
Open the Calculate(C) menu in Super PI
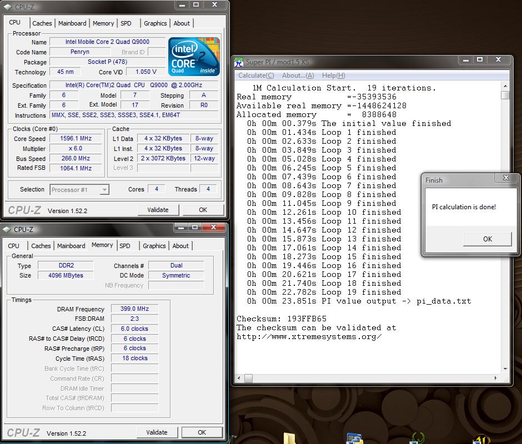pos(256,75)
